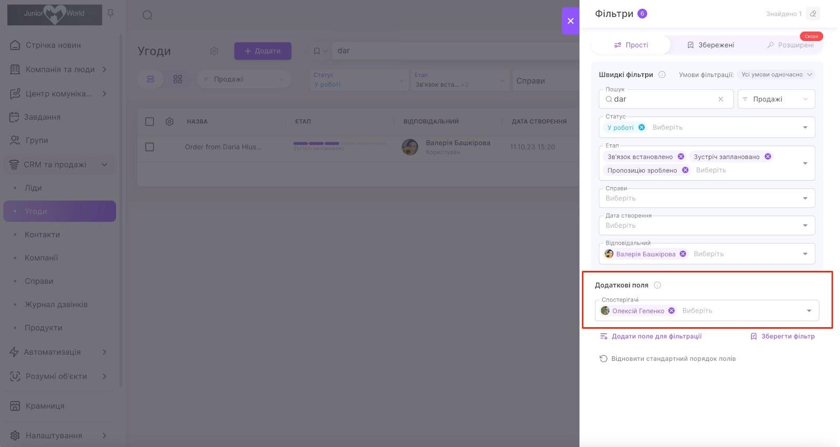Close the filters panel with X
This screenshot has width=840, height=447.
[x=571, y=21]
